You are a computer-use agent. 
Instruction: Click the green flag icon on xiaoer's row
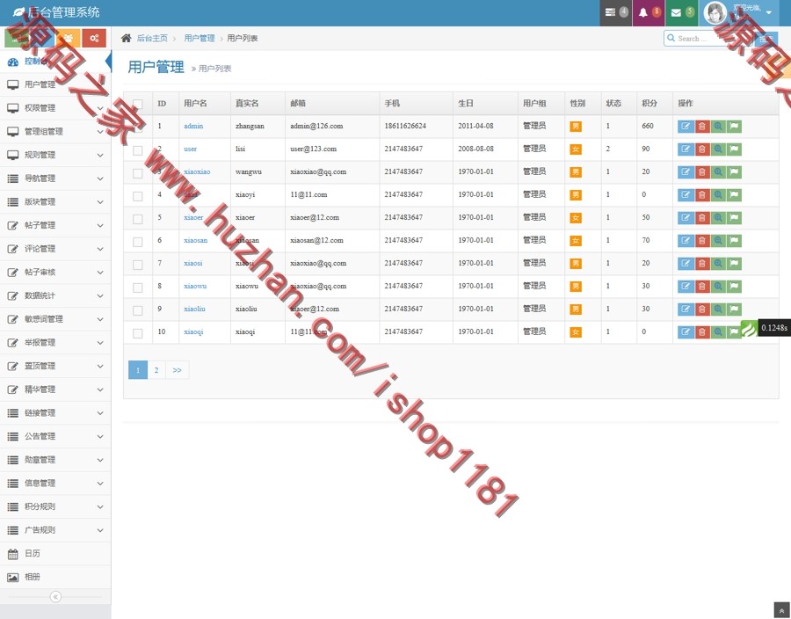[735, 217]
